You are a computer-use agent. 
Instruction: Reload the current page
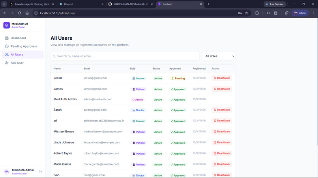coord(19,13)
